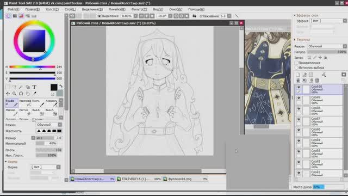The width and height of the screenshot is (348, 196).
Task: Click the black foreground color swatch
Action: (x=54, y=87)
